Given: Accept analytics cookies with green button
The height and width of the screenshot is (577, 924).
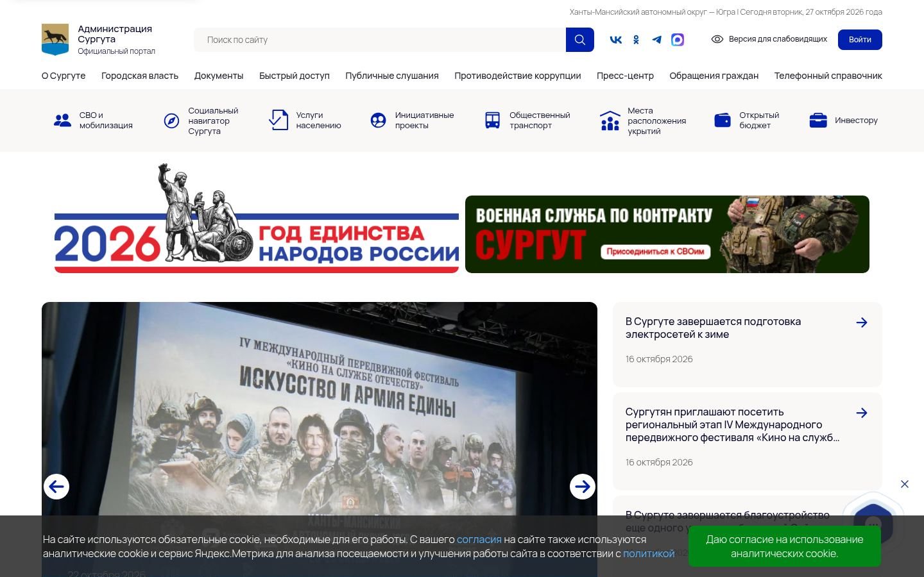Looking at the screenshot, I should tap(785, 546).
